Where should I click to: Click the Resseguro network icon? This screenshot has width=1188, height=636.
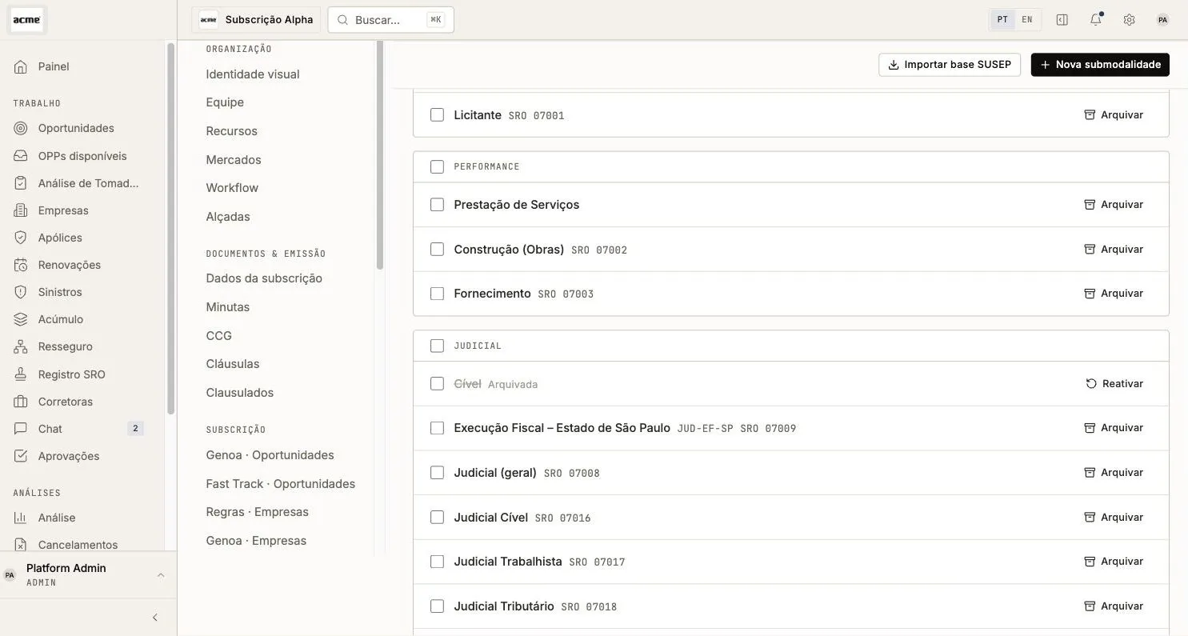click(22, 346)
